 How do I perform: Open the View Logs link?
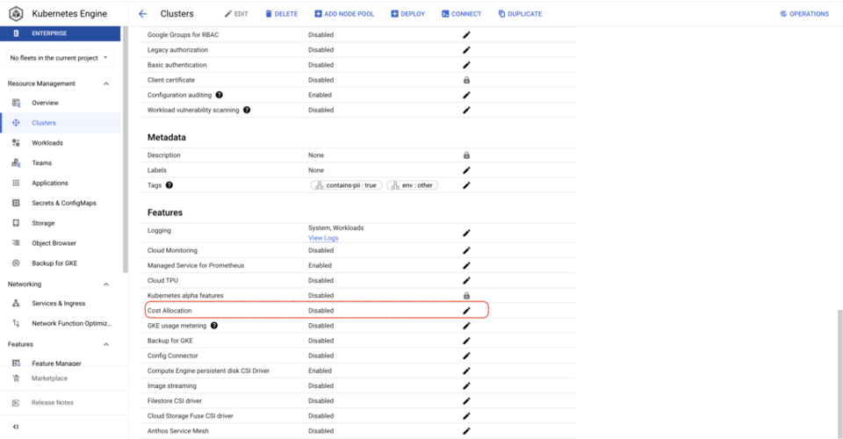tap(323, 238)
